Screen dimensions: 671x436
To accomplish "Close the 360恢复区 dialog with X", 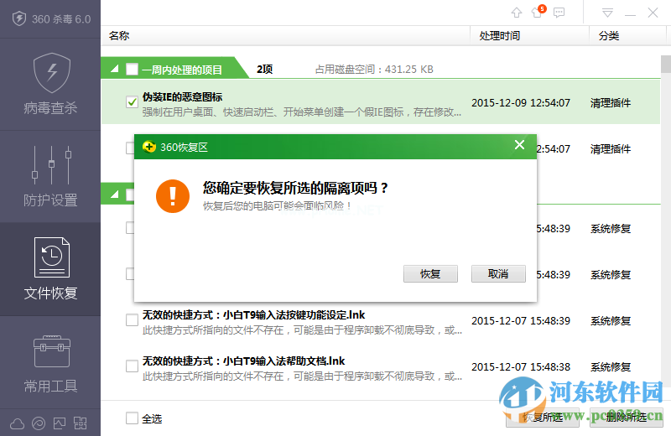I will (520, 146).
